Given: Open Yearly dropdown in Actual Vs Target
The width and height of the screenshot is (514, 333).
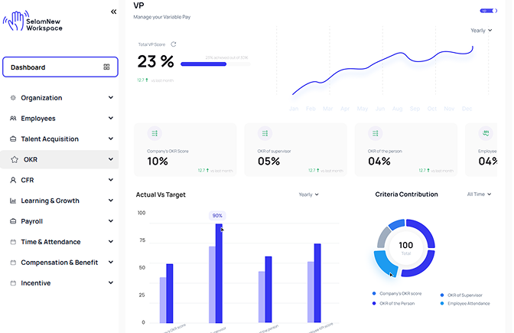Looking at the screenshot, I should [x=309, y=194].
